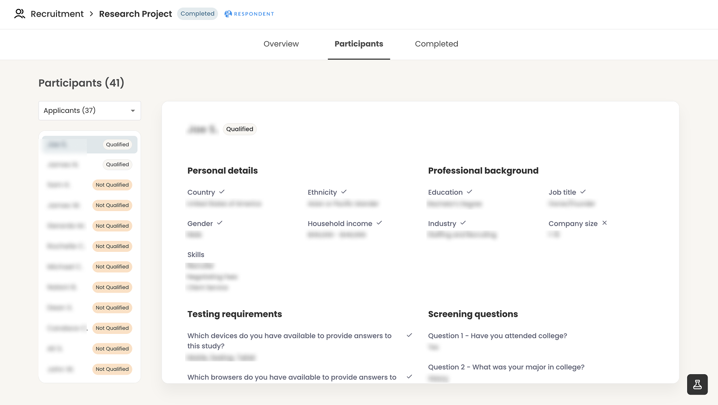Click the Recruitment people icon
Viewport: 718px width, 405px height.
19,14
